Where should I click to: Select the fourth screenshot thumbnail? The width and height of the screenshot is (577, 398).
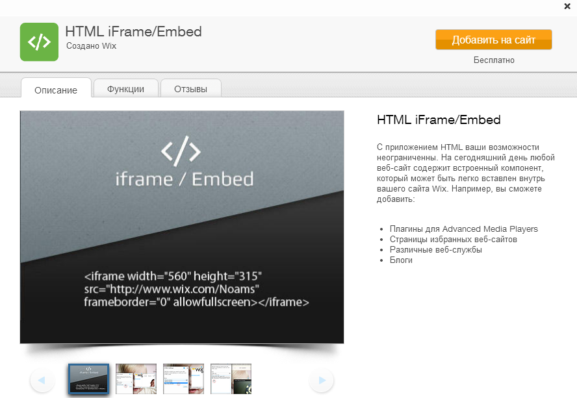pyautogui.click(x=231, y=379)
